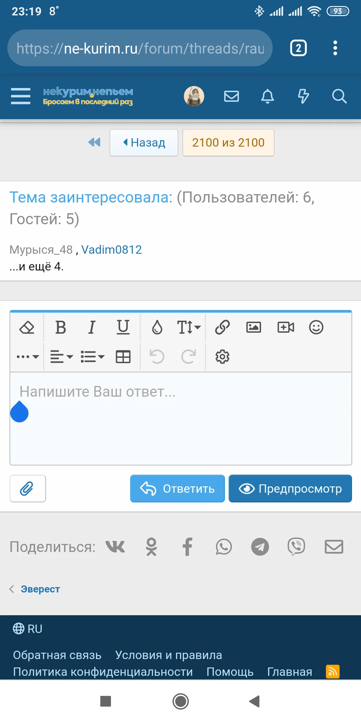Open text alignment dropdown

62,357
